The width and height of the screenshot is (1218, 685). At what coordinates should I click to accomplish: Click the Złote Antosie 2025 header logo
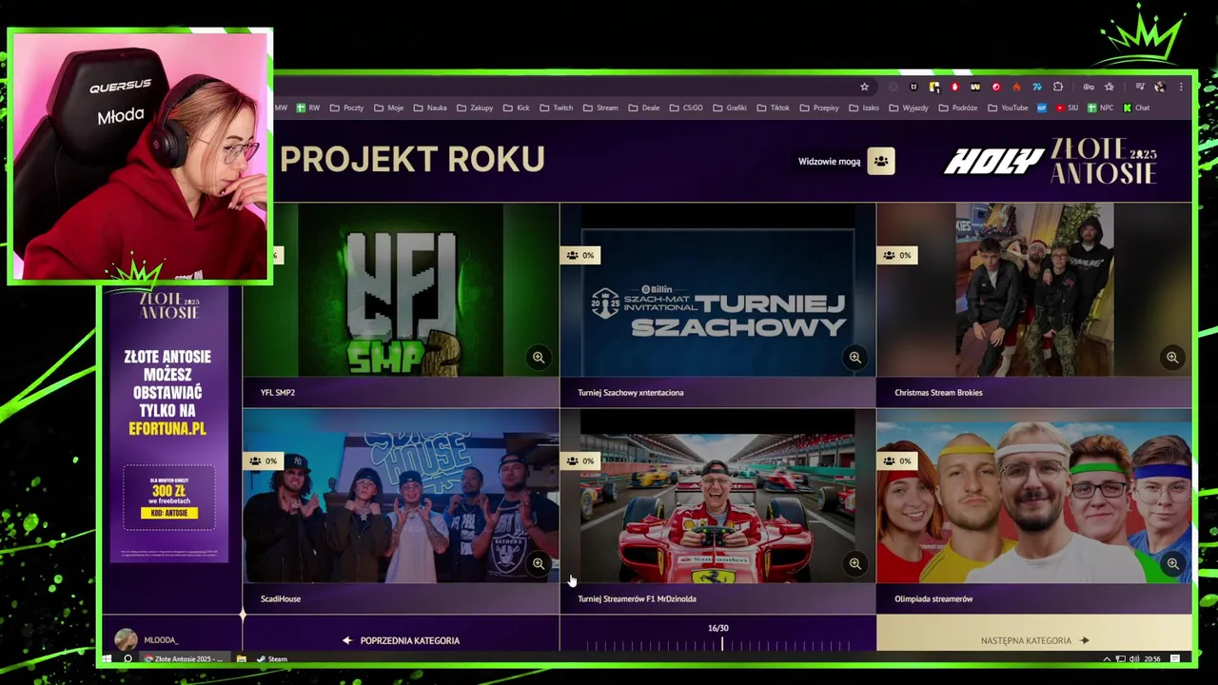click(x=1104, y=161)
